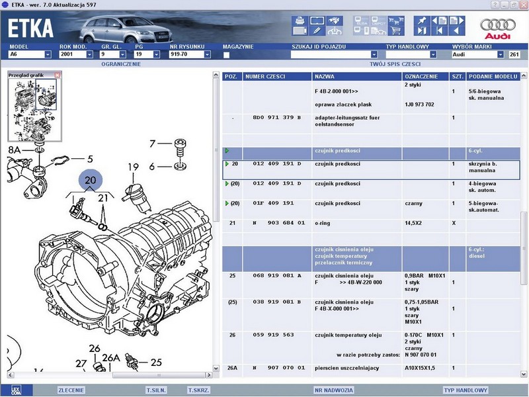Click the skip-to-end exit icon
This screenshot has width=529, height=397.
click(422, 31)
